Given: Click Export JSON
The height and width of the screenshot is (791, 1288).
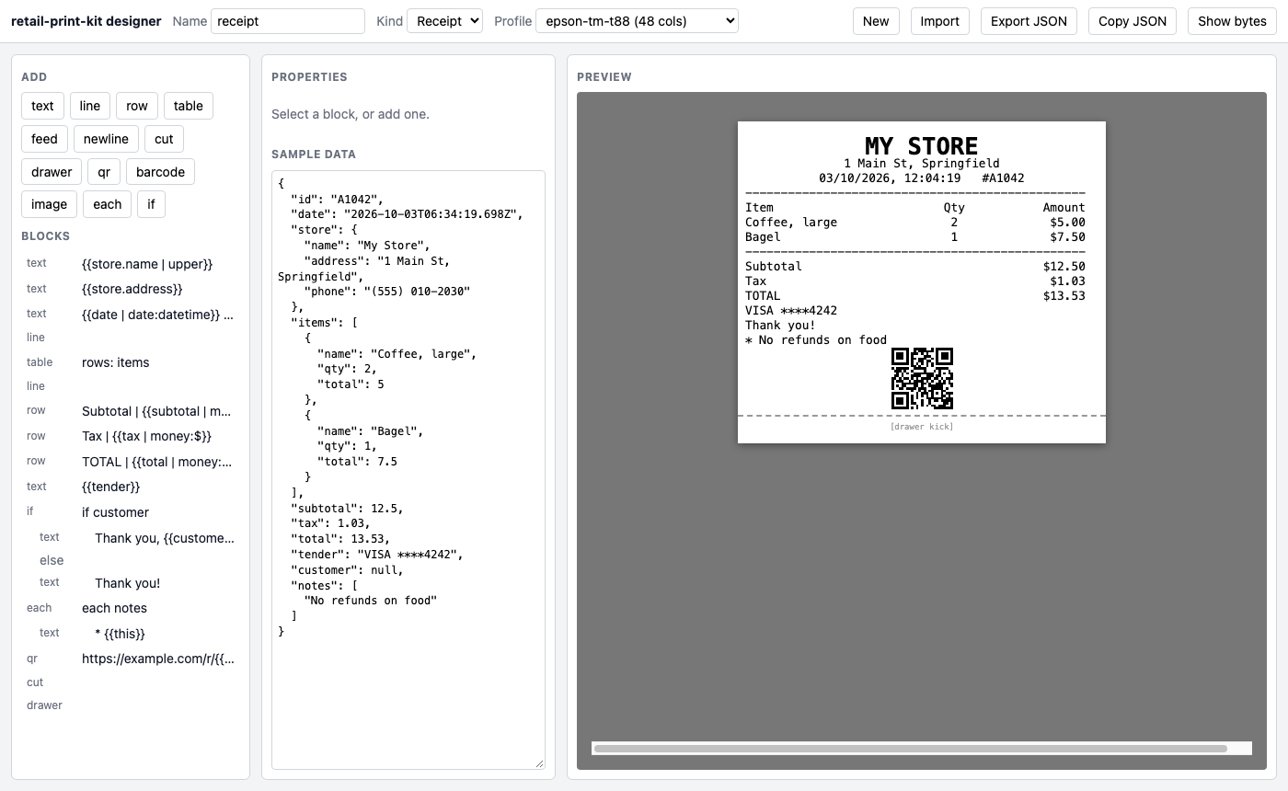Looking at the screenshot, I should pos(1029,21).
